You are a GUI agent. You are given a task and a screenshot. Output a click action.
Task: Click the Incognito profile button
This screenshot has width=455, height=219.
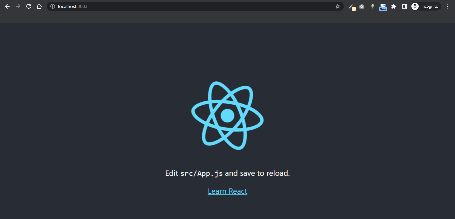[x=426, y=6]
